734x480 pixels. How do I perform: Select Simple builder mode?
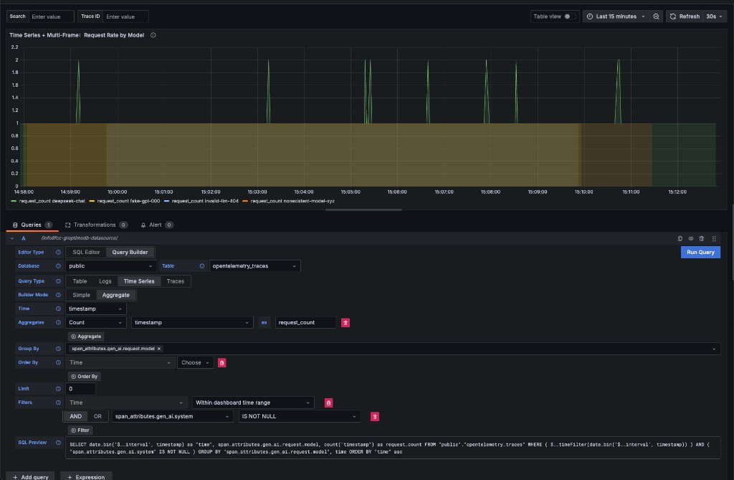coord(81,295)
